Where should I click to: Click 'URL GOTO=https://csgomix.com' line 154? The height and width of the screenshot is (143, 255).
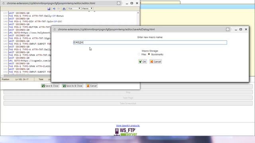pos(30,61)
